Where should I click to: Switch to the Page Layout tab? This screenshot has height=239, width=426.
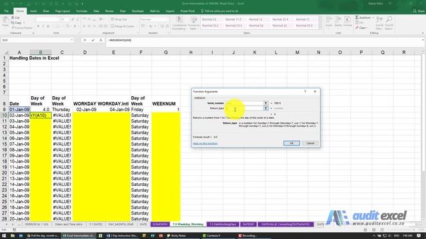[63, 11]
